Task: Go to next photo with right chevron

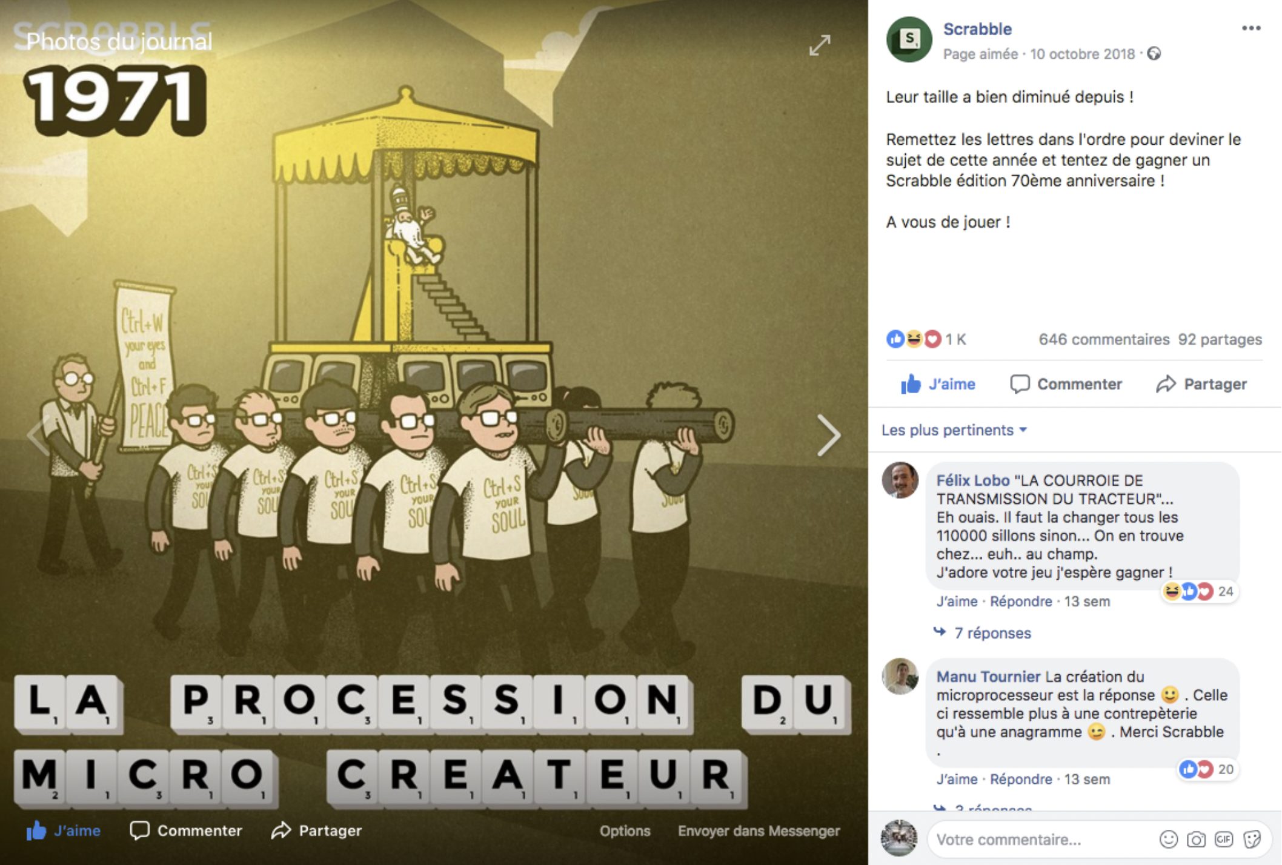Action: pos(828,435)
